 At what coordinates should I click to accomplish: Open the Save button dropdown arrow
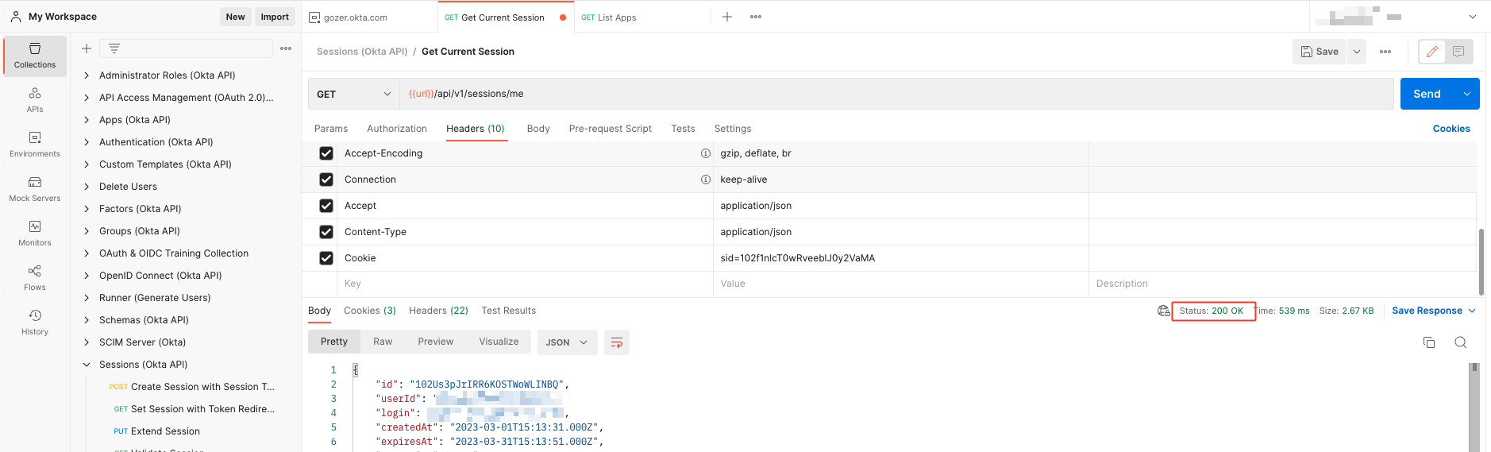click(x=1357, y=52)
